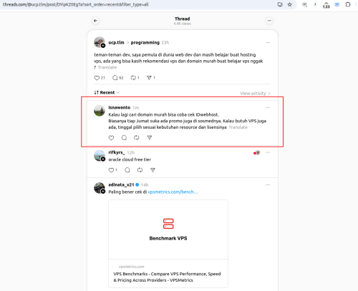Repost ucp.tim's original post
The height and width of the screenshot is (291, 358).
133,78
